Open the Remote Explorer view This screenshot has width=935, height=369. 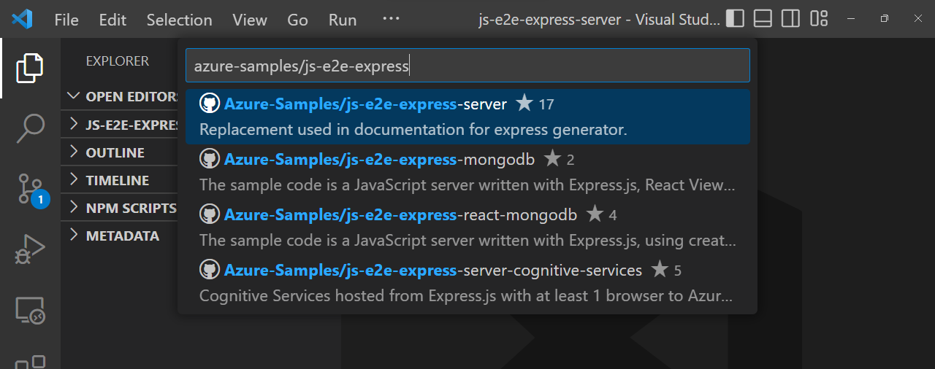click(30, 311)
